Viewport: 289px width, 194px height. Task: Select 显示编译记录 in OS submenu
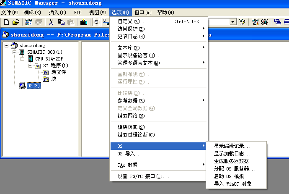click(x=236, y=146)
